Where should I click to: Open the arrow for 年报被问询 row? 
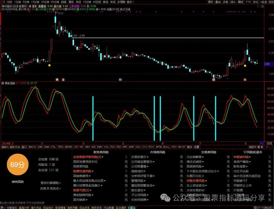coord(269,157)
